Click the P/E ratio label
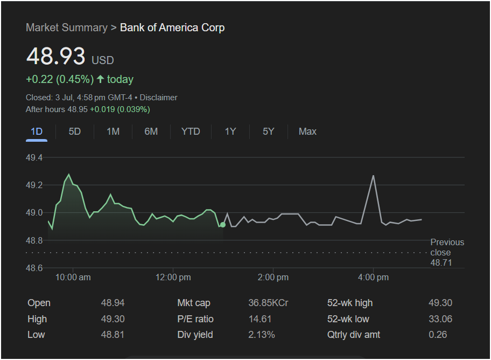This screenshot has width=491, height=360. click(195, 319)
